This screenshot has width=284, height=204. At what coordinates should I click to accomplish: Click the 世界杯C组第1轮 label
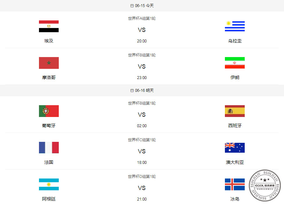142,140
